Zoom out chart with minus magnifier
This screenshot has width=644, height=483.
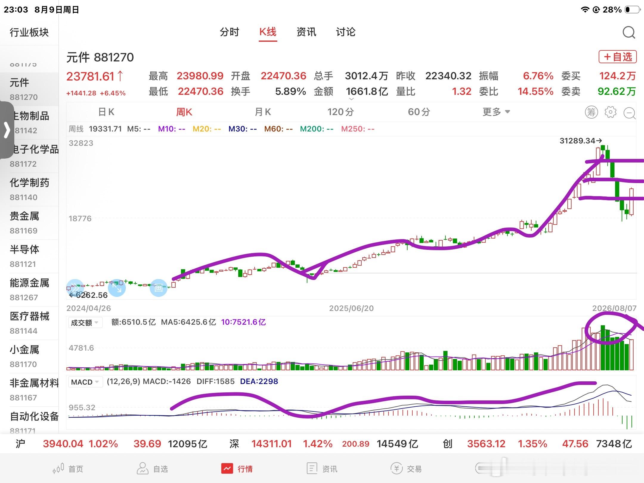click(x=630, y=113)
